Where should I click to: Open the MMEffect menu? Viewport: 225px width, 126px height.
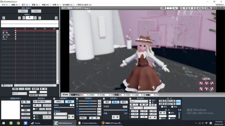220,5
